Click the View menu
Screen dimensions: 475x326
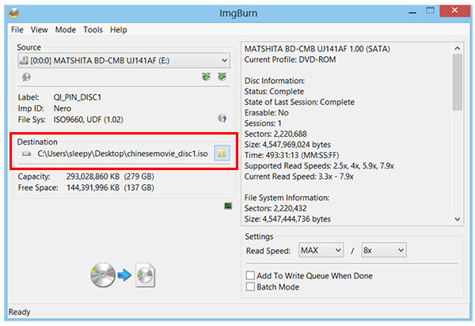(x=40, y=29)
